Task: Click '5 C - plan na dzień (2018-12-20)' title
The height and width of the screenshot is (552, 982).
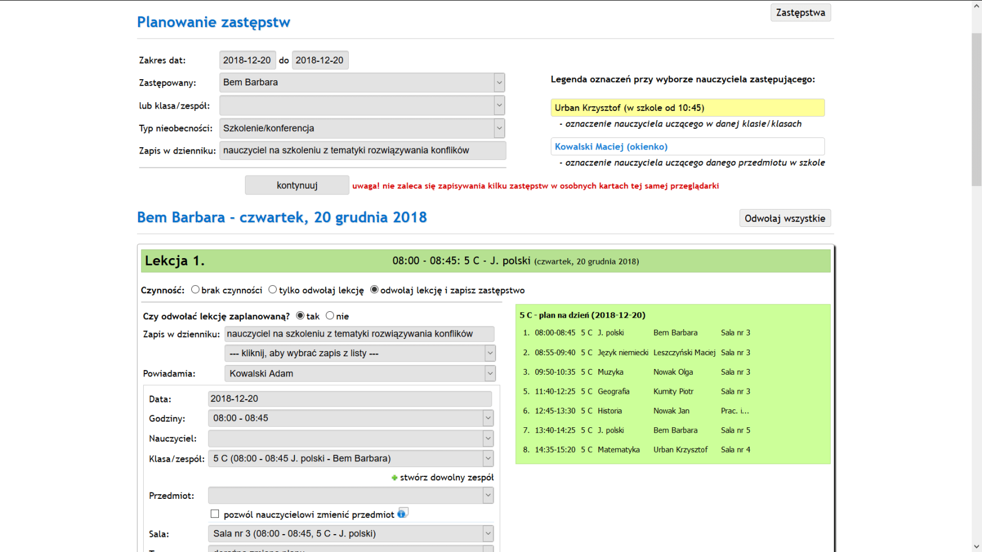Action: [582, 315]
